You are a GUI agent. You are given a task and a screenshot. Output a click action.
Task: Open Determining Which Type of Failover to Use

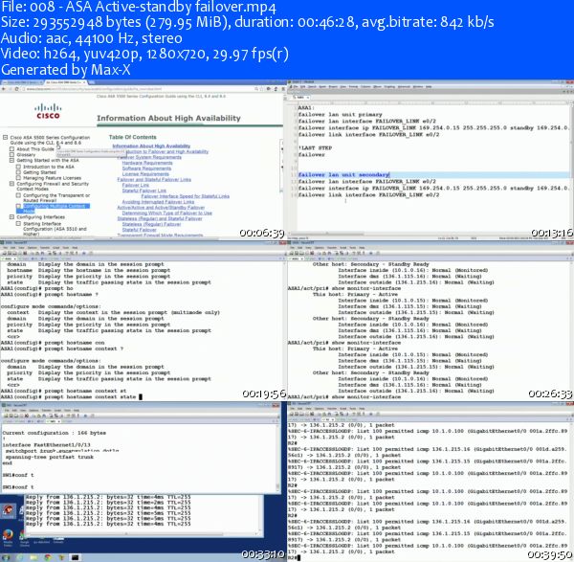(x=166, y=213)
